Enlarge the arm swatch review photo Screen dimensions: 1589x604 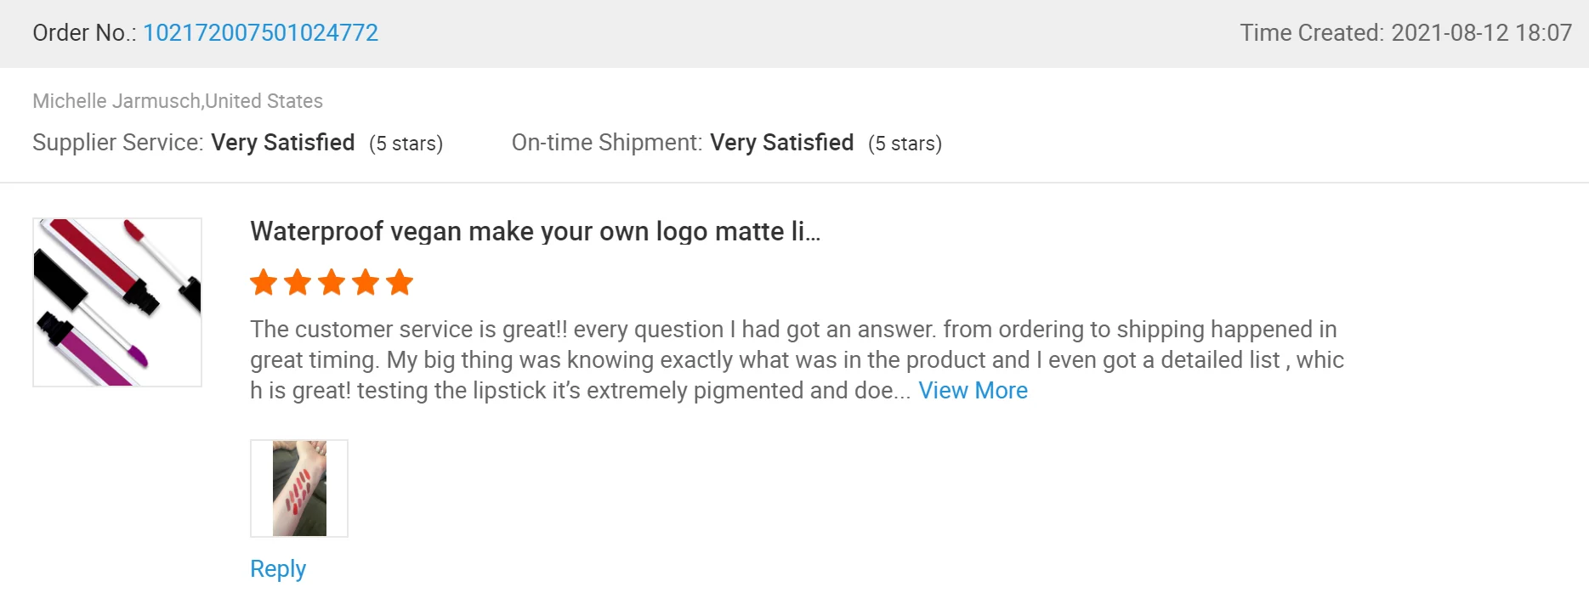click(299, 488)
